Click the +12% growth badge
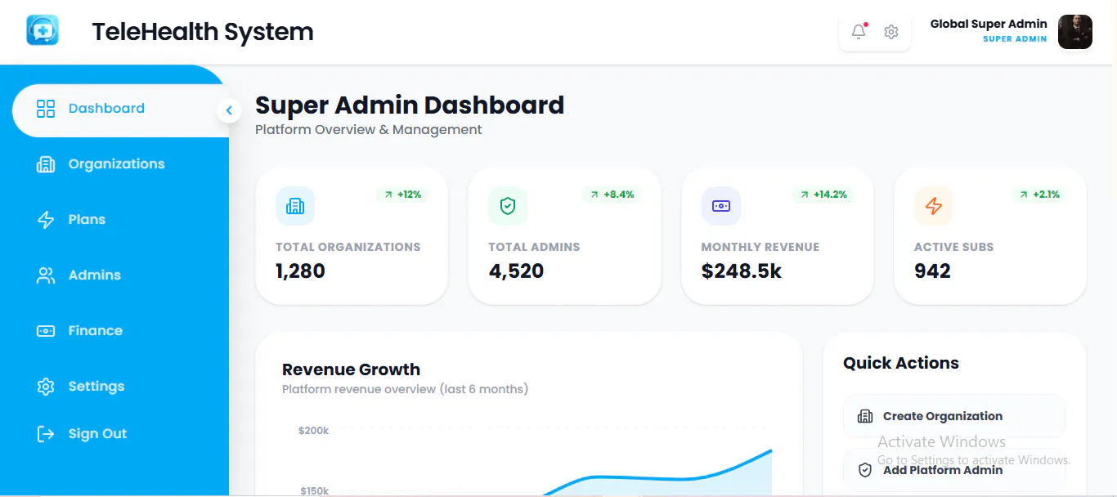Viewport: 1117px width, 497px height. 402,195
